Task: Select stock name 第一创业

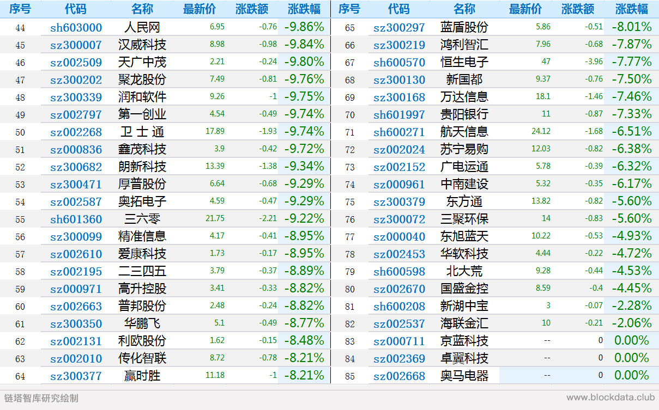Action: tap(142, 115)
